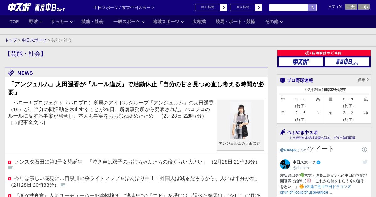Viewport: 376px width, 197px height.
Task: Open the 太田遥香 article photo thumbnail
Action: (240, 120)
